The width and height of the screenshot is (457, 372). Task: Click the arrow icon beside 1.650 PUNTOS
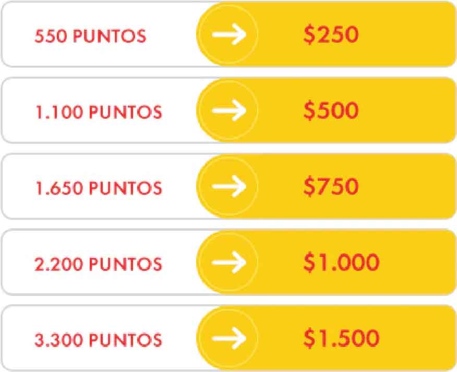click(x=229, y=187)
